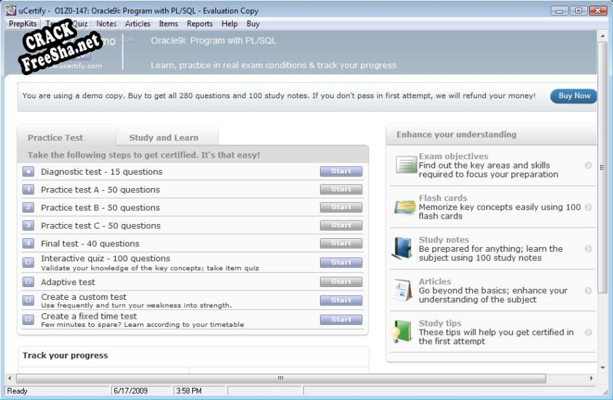Click the Diagnostic test row icon
The height and width of the screenshot is (400, 613).
tap(28, 172)
